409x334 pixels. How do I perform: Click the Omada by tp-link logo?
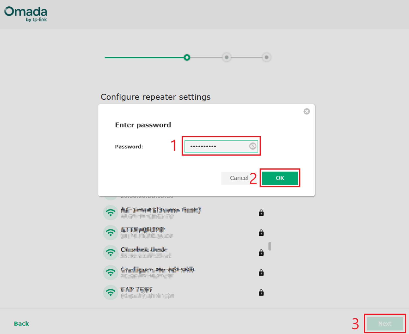click(26, 14)
